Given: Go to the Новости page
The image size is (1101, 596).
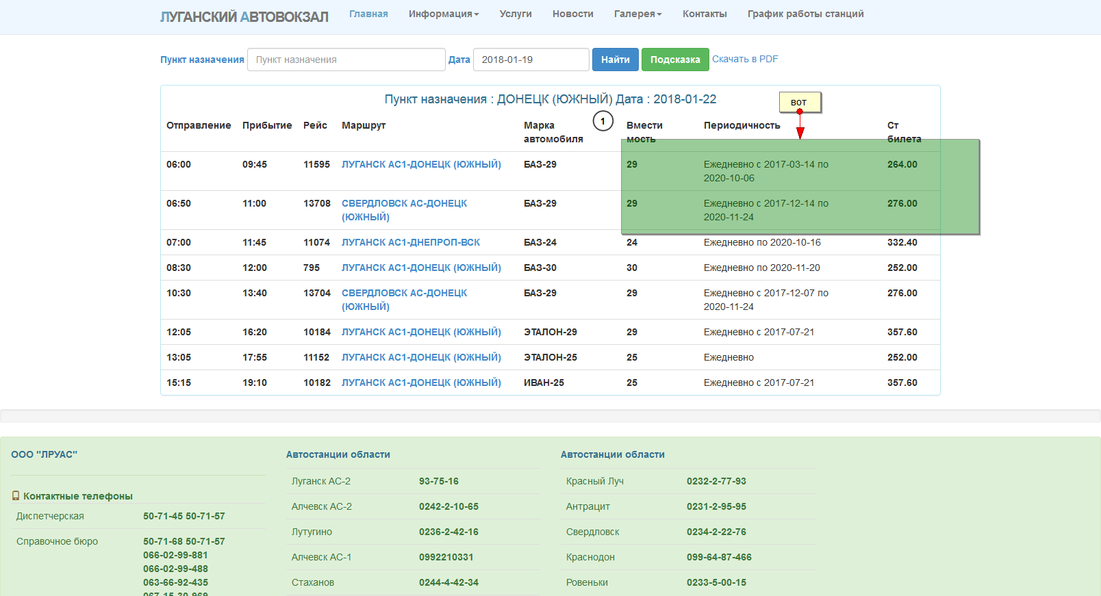Looking at the screenshot, I should click(572, 14).
